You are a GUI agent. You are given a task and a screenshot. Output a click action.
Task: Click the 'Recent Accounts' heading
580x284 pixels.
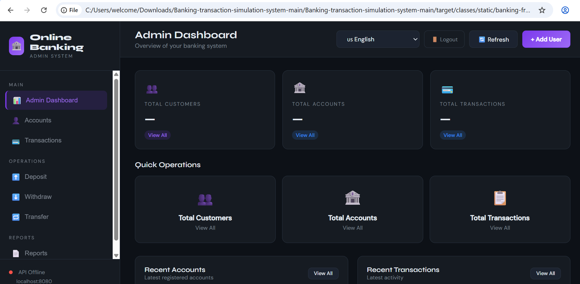click(x=175, y=270)
